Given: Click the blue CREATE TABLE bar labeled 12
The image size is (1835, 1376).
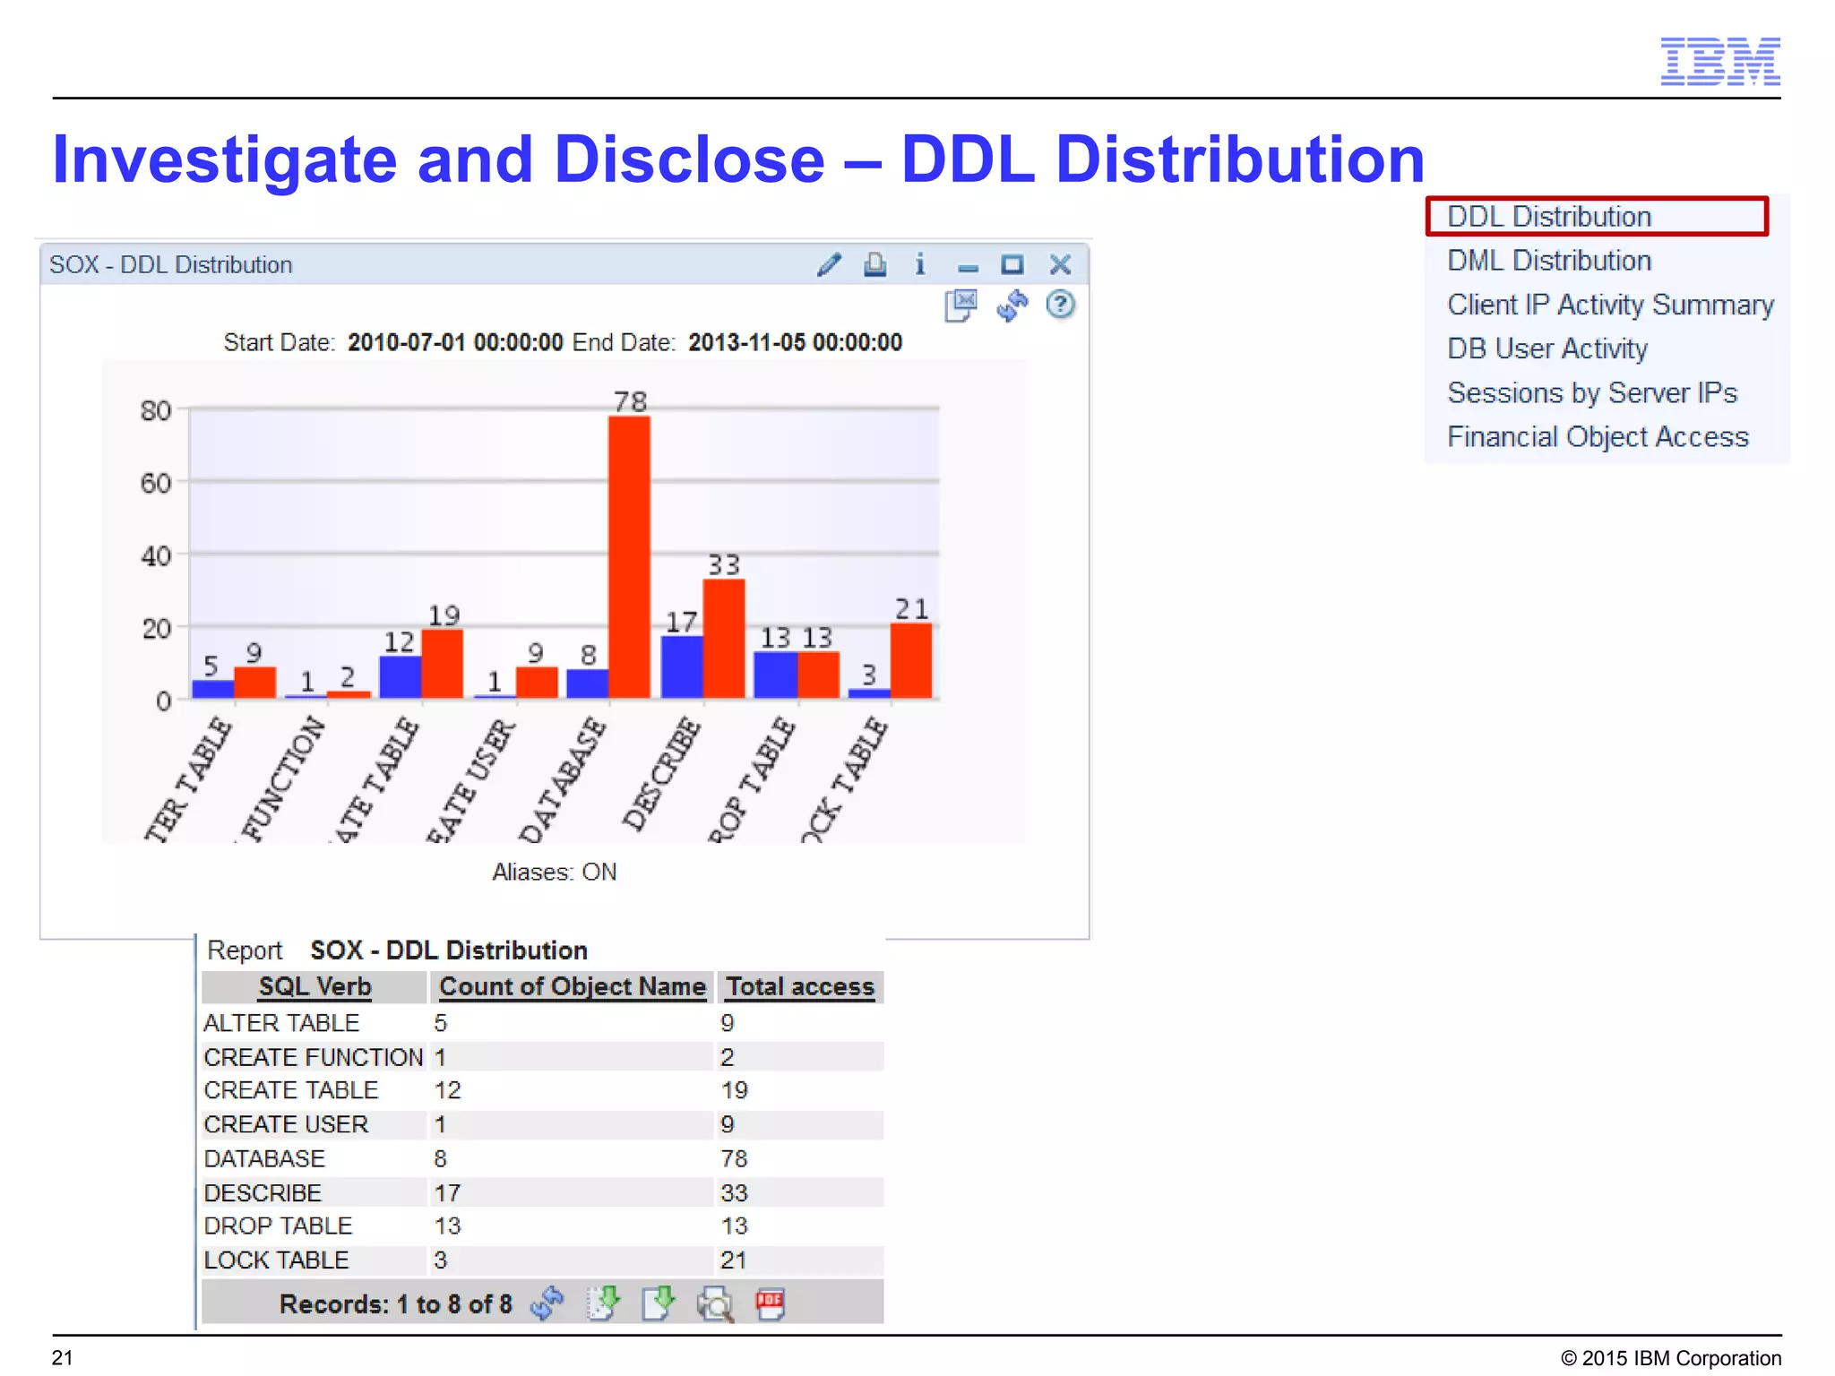Looking at the screenshot, I should click(401, 677).
